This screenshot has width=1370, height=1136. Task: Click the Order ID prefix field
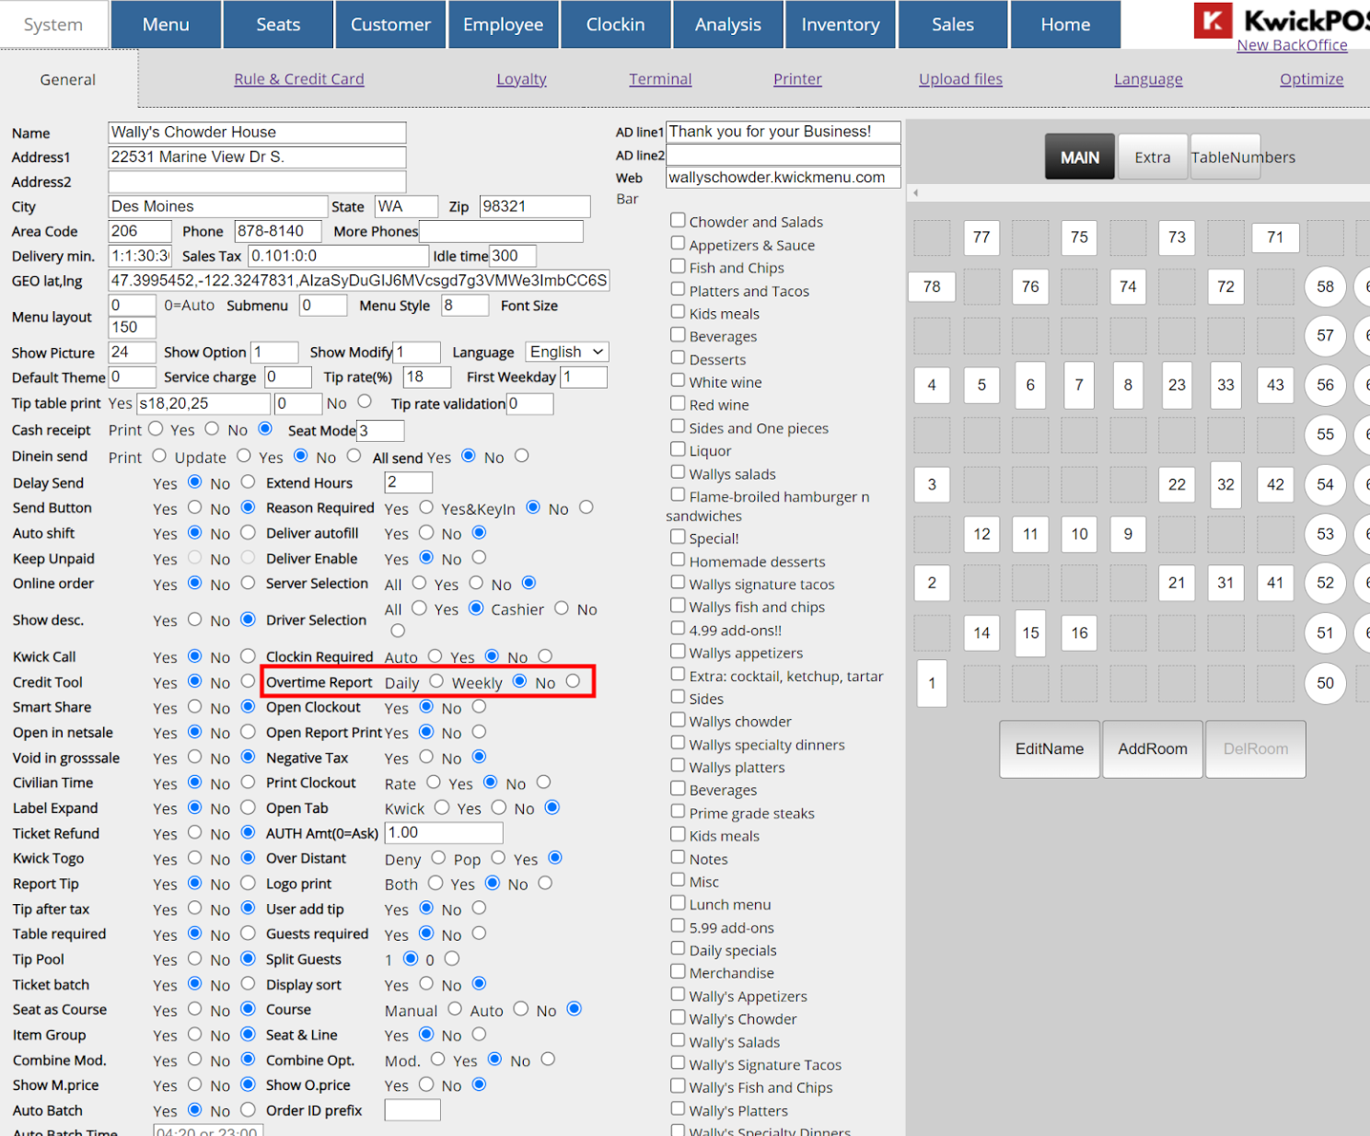pos(412,1110)
